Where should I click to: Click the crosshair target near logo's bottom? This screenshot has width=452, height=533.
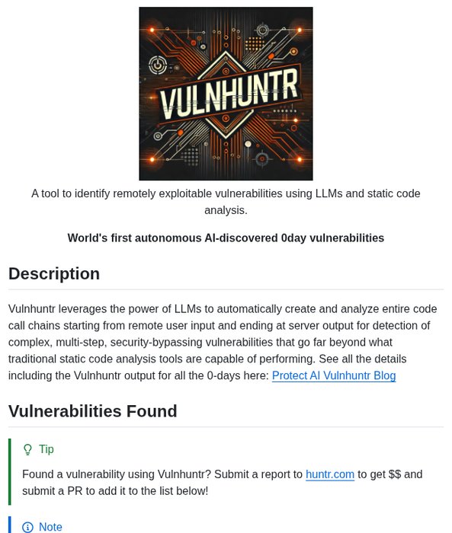point(262,158)
